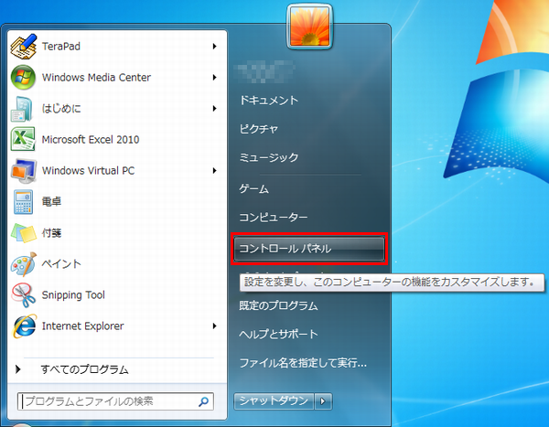Open ピクチャ in the right pane
The width and height of the screenshot is (549, 427).
click(x=259, y=129)
